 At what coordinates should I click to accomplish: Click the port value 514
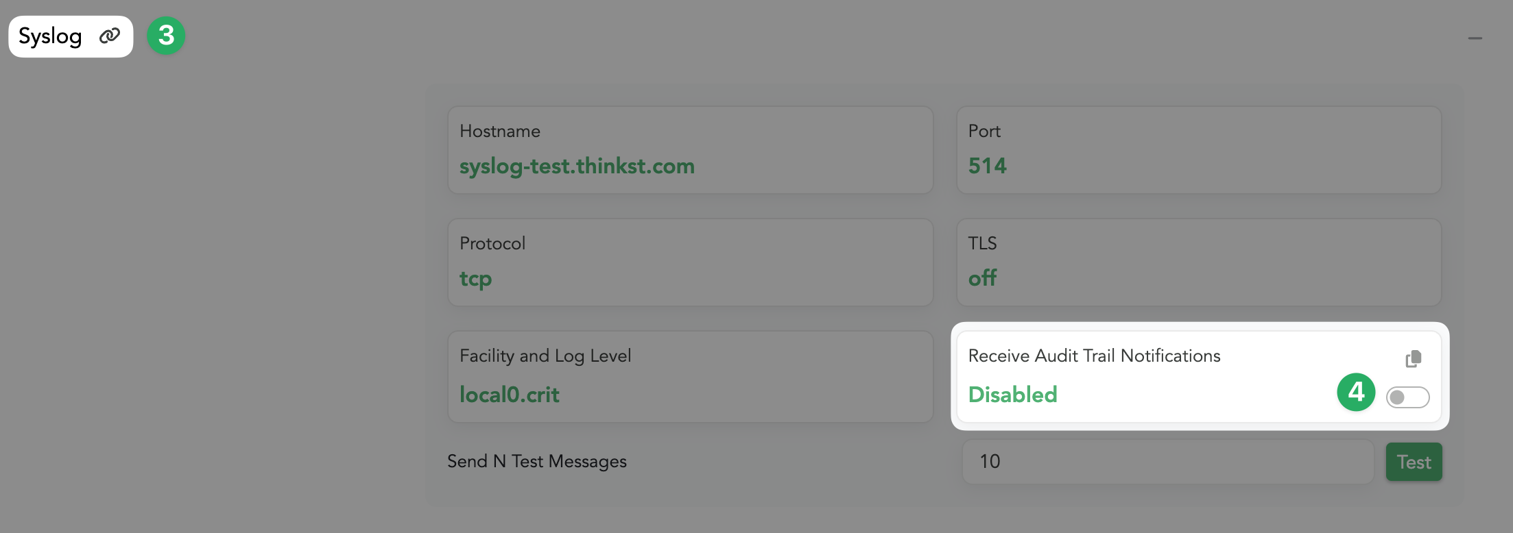(x=987, y=166)
